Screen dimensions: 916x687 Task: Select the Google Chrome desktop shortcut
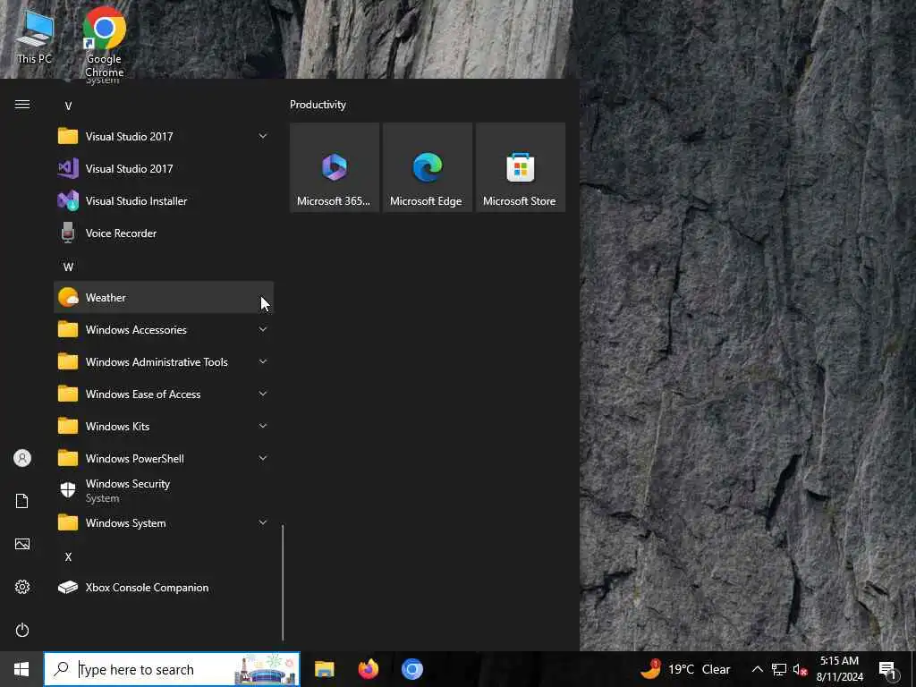104,42
